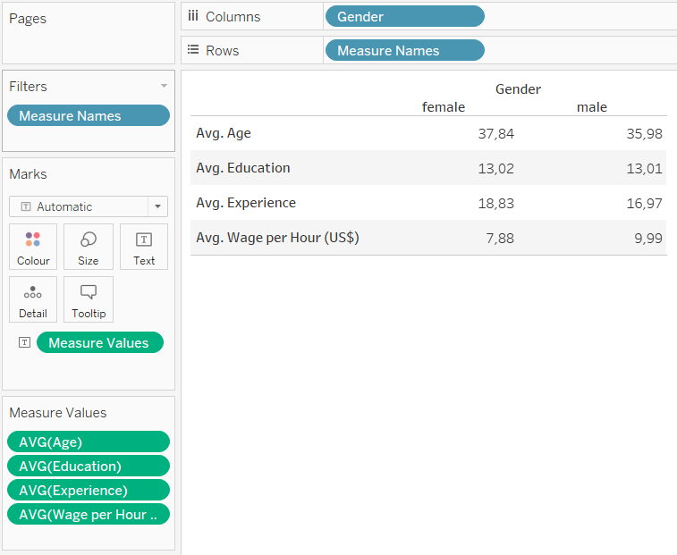Click the Rows shelf label

click(x=223, y=50)
